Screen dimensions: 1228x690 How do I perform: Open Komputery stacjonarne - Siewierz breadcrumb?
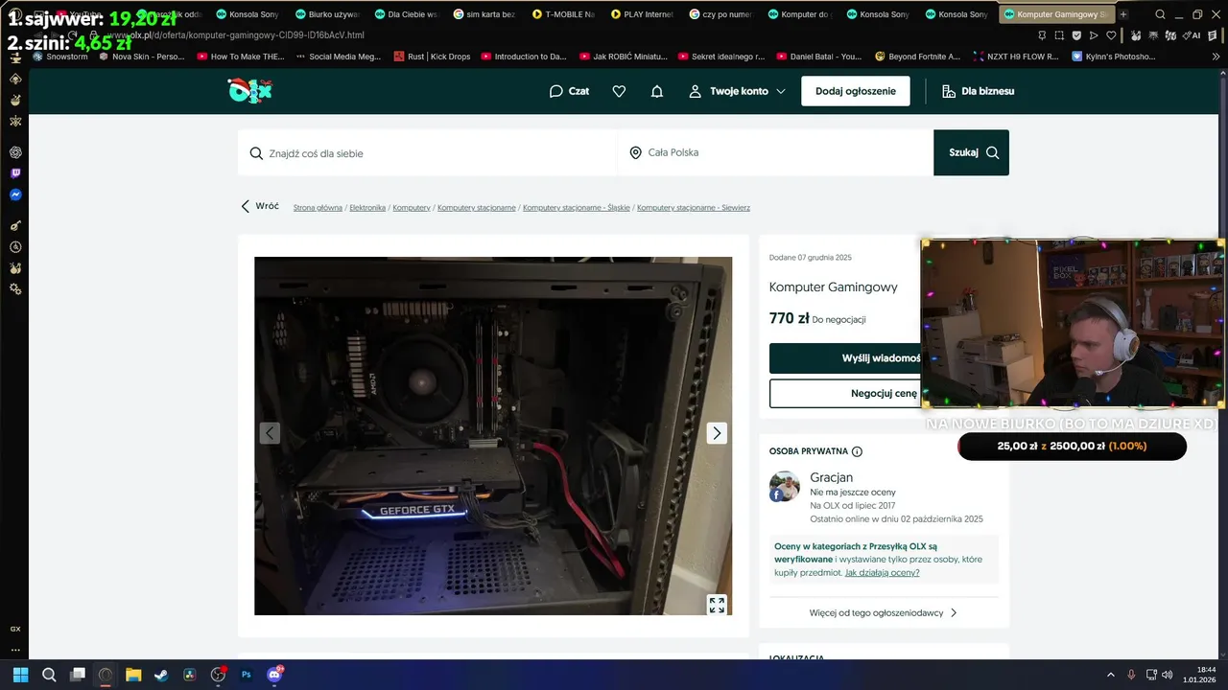694,208
